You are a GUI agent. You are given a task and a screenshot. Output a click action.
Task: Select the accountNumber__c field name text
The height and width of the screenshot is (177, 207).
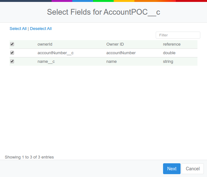(56, 53)
